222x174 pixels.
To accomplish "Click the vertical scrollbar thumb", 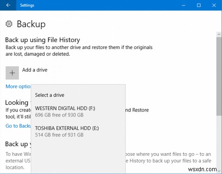I will point(219,76).
